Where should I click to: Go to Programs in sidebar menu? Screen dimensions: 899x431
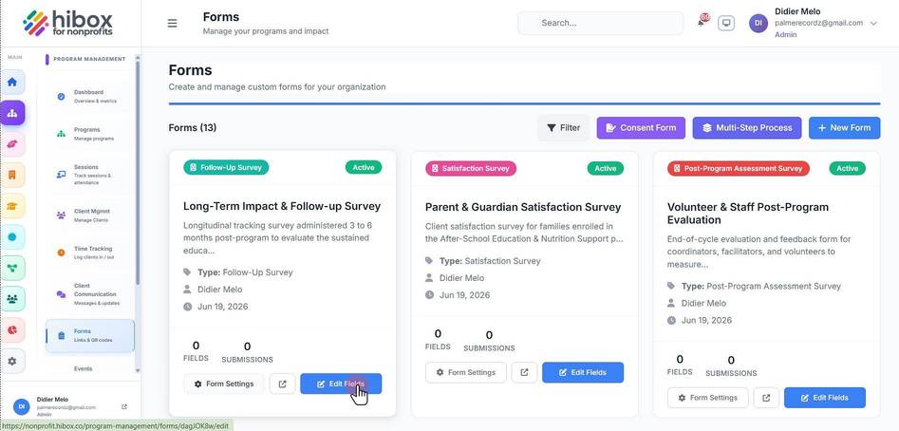click(89, 134)
